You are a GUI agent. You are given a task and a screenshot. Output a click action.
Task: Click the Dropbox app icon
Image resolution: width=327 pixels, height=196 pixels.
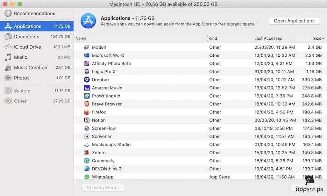pyautogui.click(x=87, y=80)
